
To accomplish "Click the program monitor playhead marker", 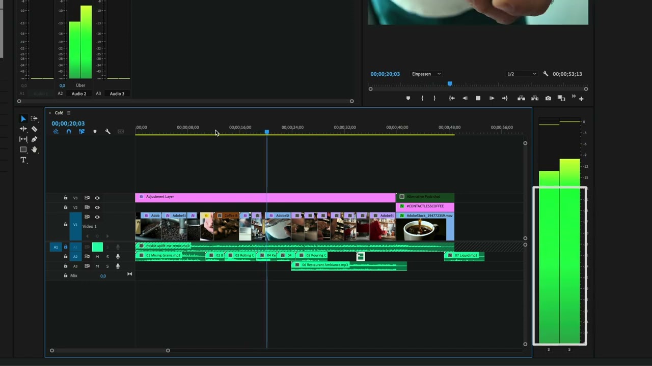I will point(450,84).
